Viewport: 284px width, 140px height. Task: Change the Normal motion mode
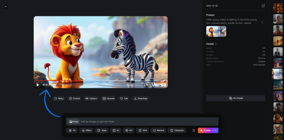(158, 130)
